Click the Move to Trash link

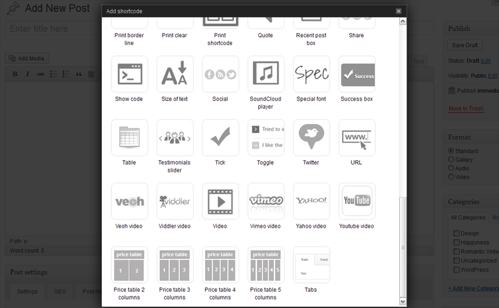466,109
